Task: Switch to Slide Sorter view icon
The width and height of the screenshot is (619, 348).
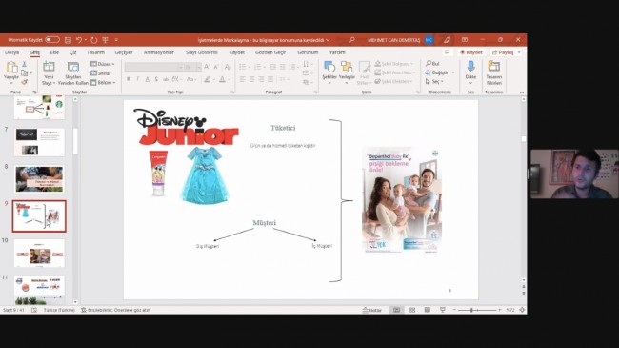Action: (x=411, y=310)
